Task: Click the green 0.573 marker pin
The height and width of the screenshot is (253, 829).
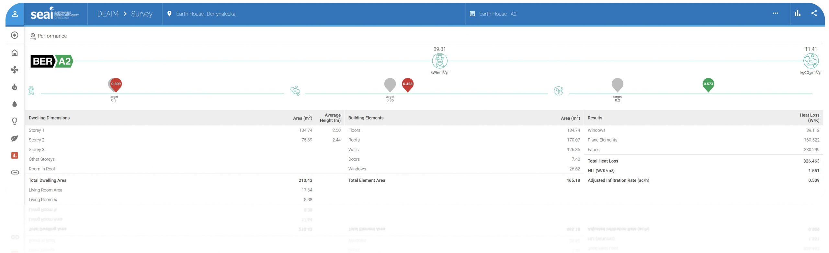Action: pyautogui.click(x=708, y=84)
